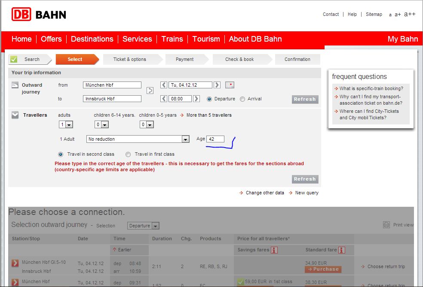Open the New query link
The image size is (423, 287).
coord(307,193)
